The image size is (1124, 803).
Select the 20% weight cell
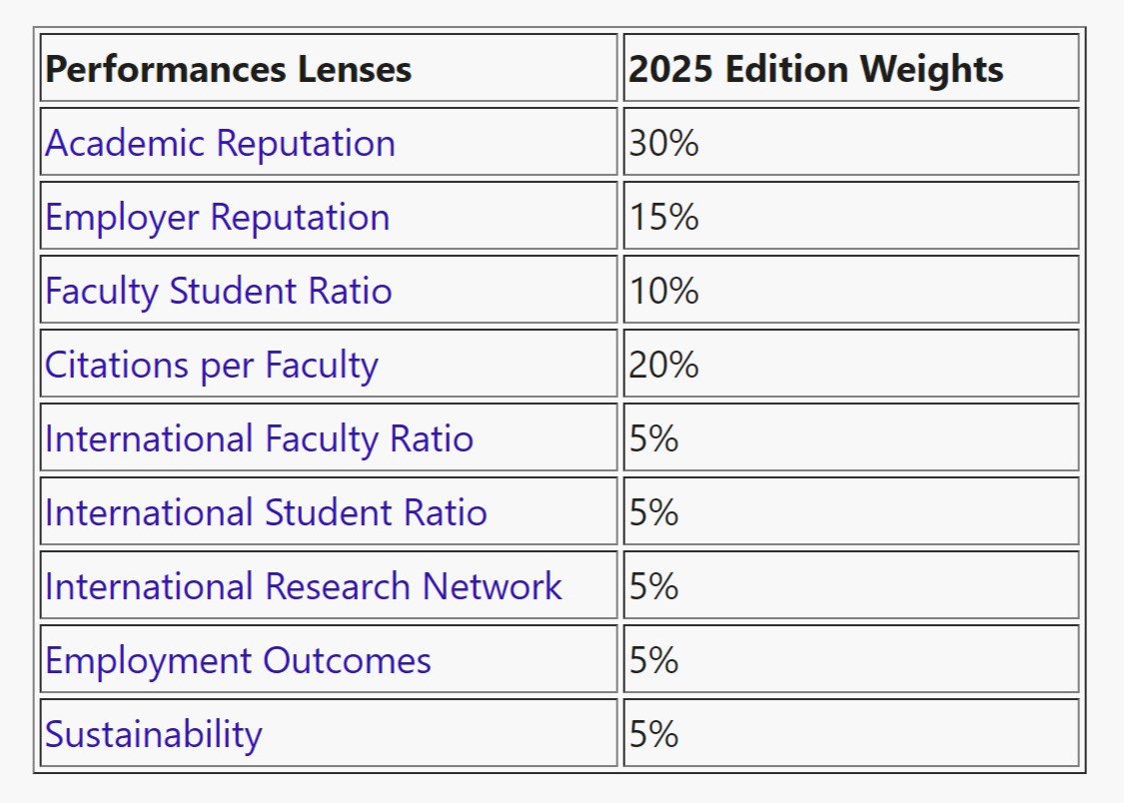pos(663,365)
